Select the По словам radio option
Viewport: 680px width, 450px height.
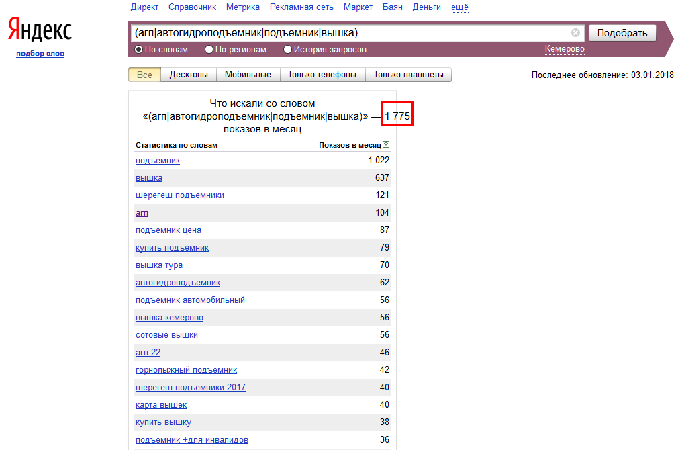click(x=139, y=50)
